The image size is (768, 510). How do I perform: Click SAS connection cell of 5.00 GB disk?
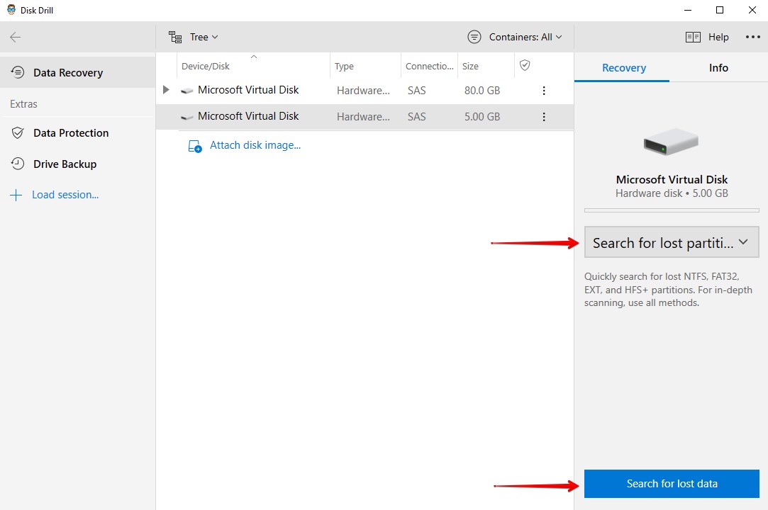[x=416, y=117]
